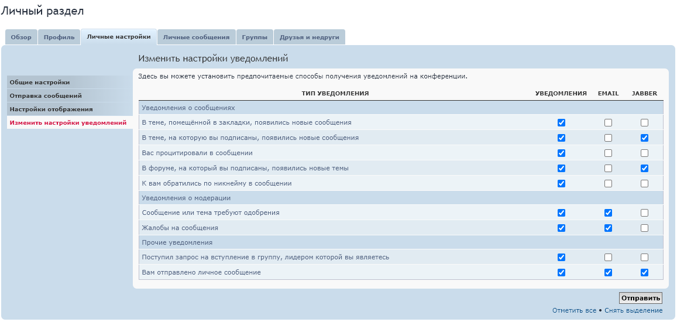Uncheck Email for Сообщение или тема требуют одобрения
Image resolution: width=677 pixels, height=322 pixels.
point(608,213)
